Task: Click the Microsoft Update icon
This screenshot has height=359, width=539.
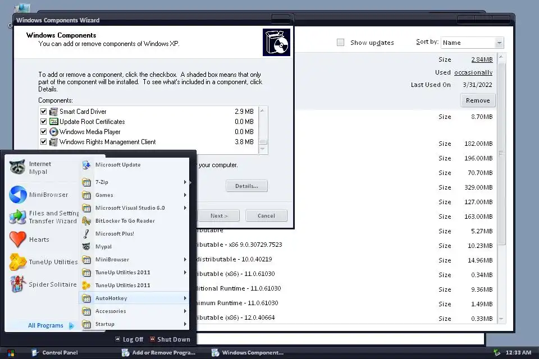Action: tap(86, 165)
